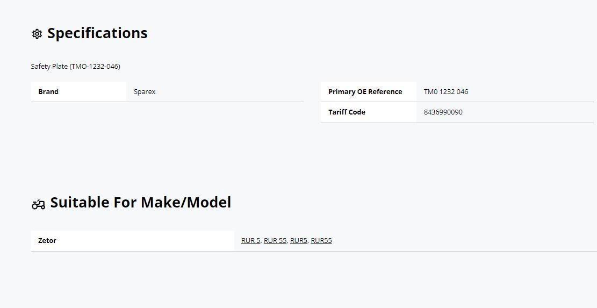Select the Tariff Code label cell
Viewport: 597px width, 308px height.
369,112
